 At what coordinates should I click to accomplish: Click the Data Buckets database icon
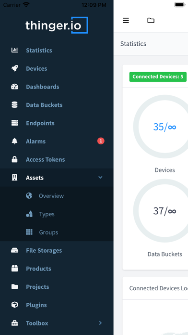[14, 105]
